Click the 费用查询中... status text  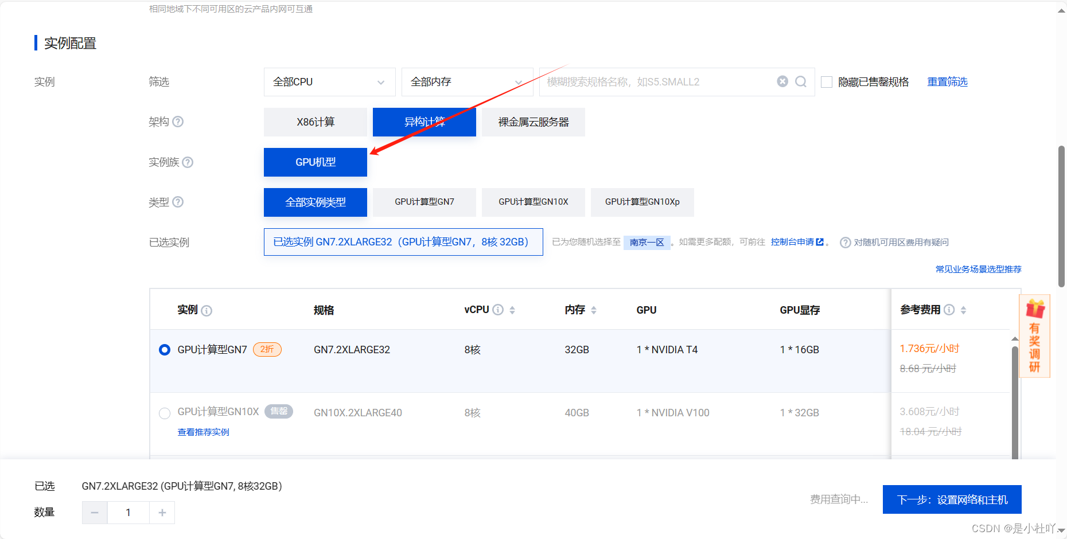(839, 499)
